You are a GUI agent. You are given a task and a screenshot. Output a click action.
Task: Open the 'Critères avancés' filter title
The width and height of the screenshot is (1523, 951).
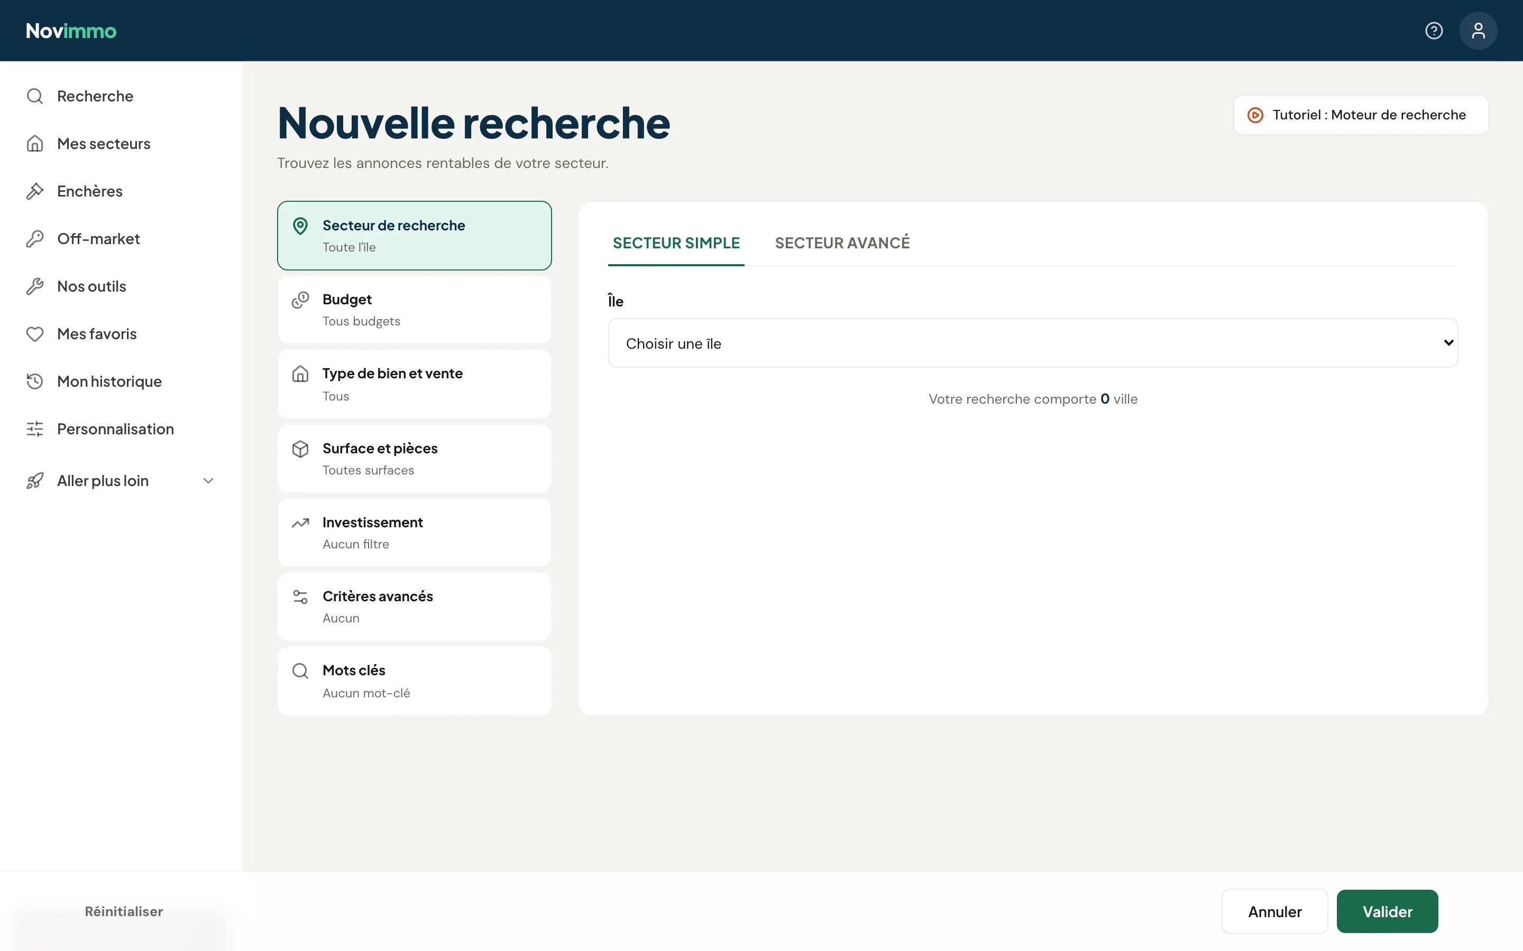(378, 596)
